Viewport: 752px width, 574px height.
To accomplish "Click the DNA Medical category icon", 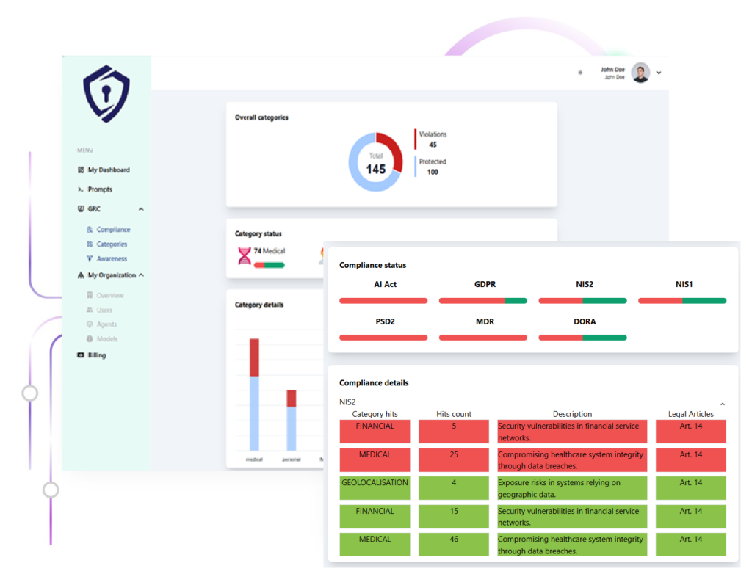I will pos(245,255).
